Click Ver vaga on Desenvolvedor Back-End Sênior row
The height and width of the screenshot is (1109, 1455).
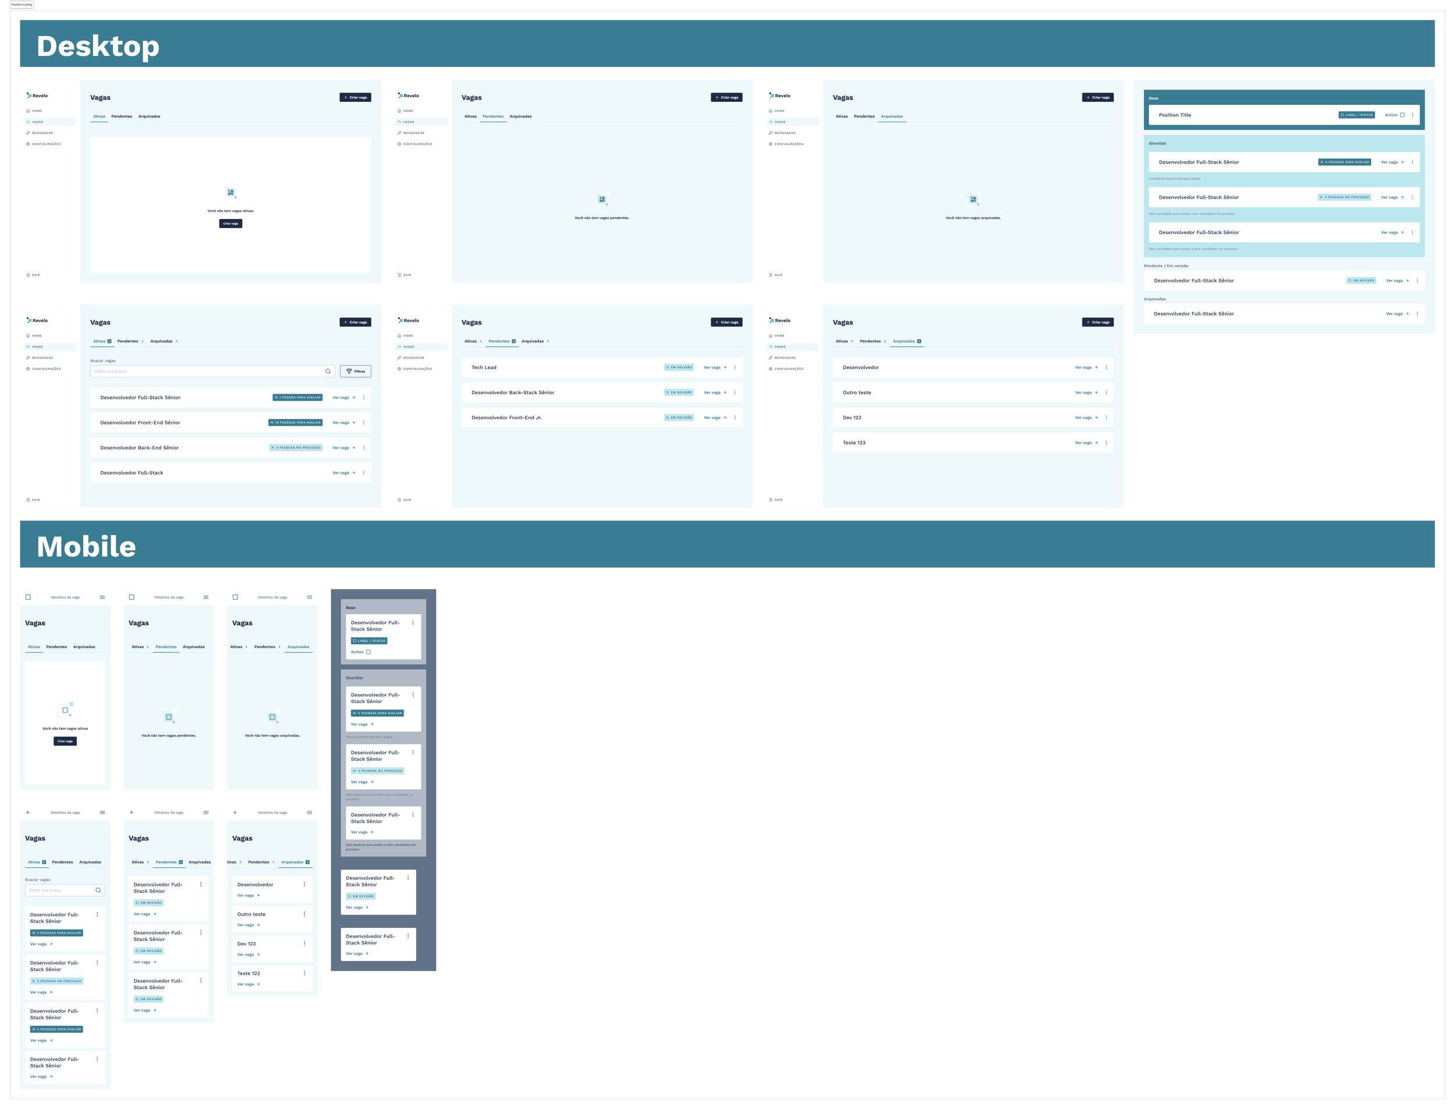click(x=344, y=448)
